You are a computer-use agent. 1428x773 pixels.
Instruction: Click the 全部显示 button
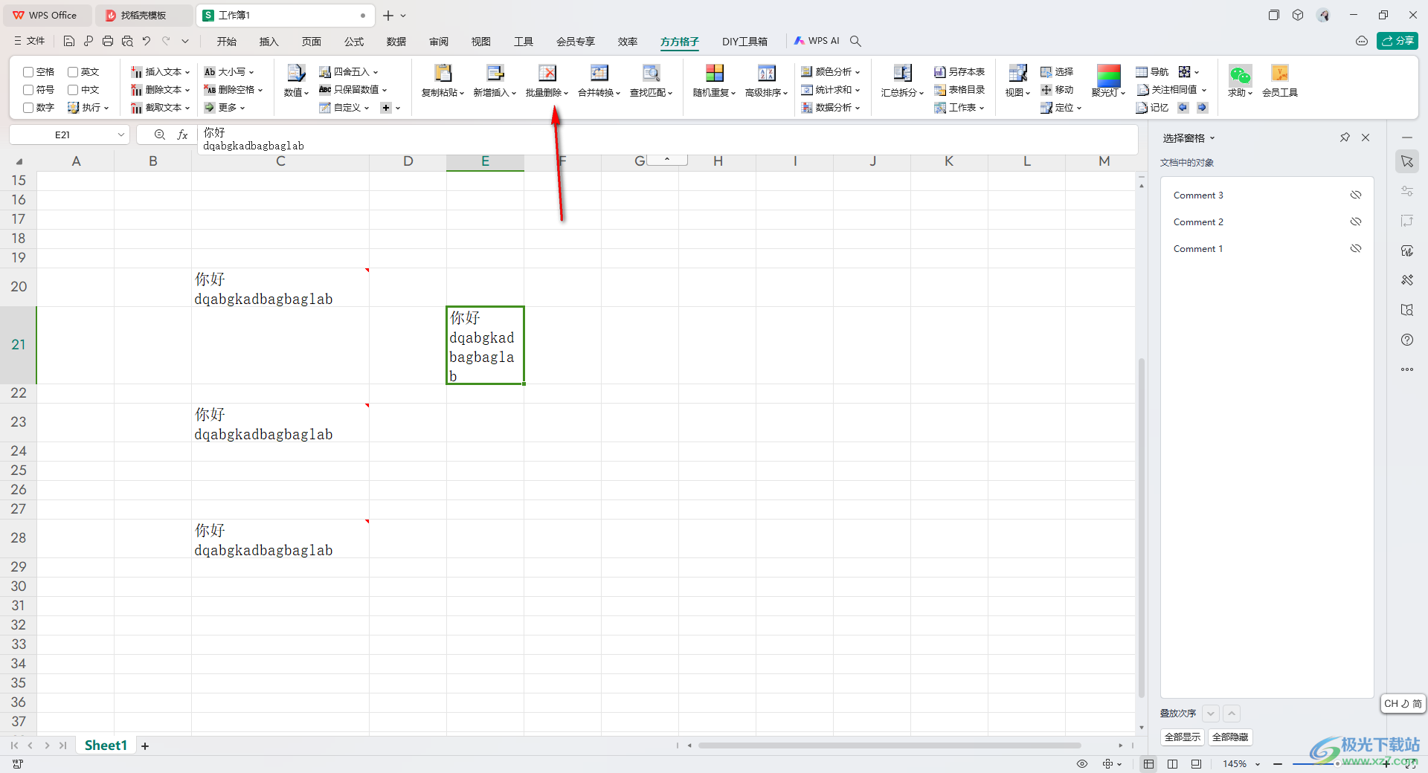tap(1183, 737)
